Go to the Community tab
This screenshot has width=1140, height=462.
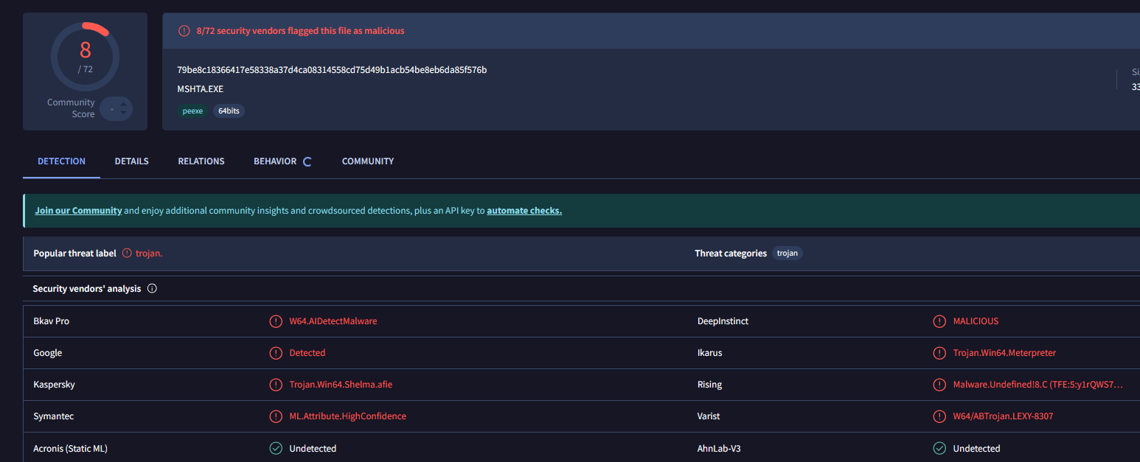368,161
